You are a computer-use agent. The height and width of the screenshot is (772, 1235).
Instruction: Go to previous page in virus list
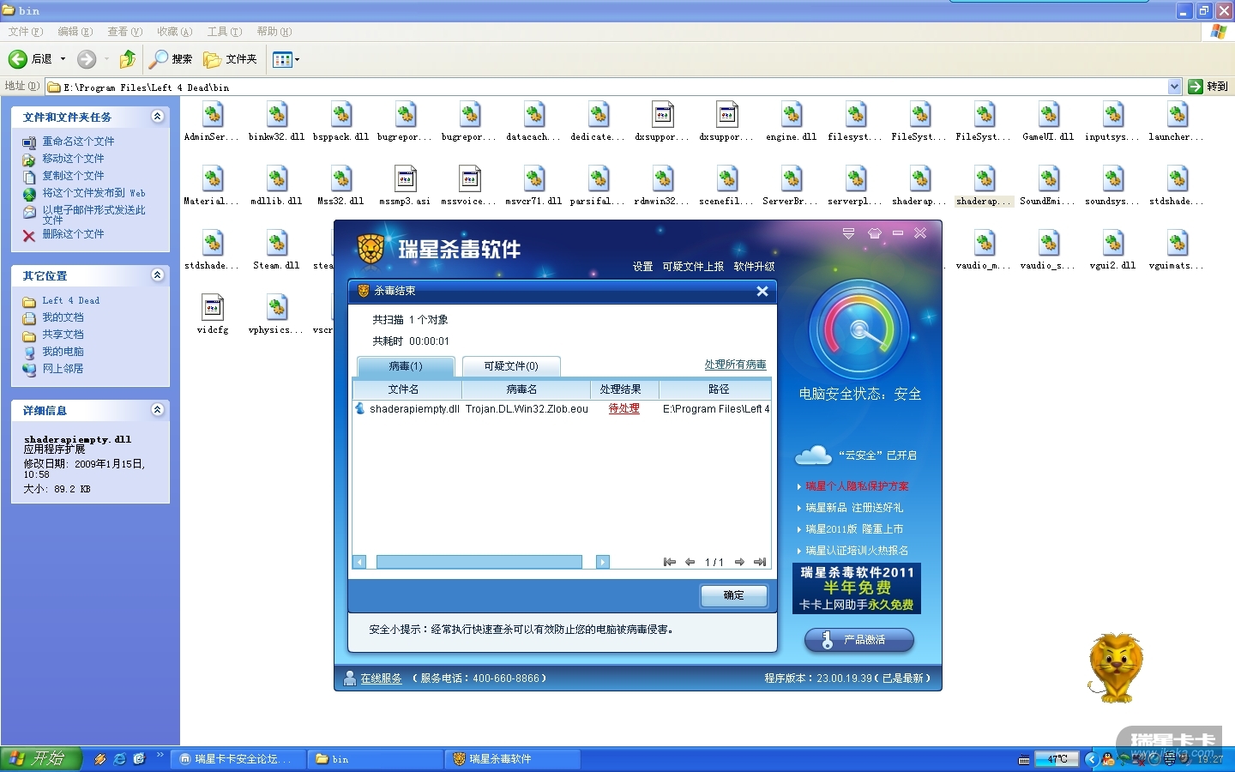point(690,562)
